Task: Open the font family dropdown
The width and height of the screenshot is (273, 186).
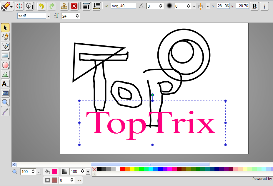Action: click(x=48, y=16)
